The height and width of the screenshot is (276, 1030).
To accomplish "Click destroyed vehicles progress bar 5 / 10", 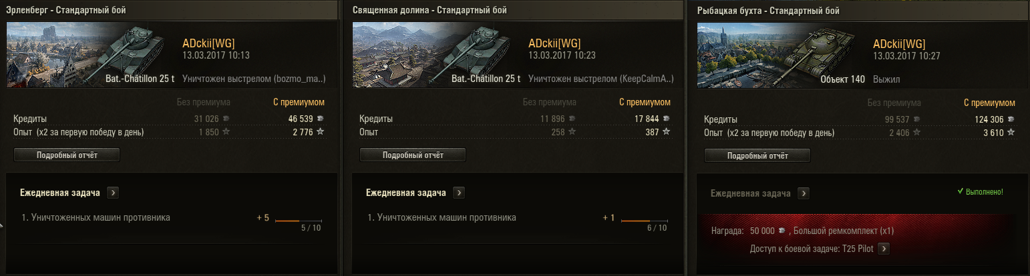I will click(x=299, y=221).
